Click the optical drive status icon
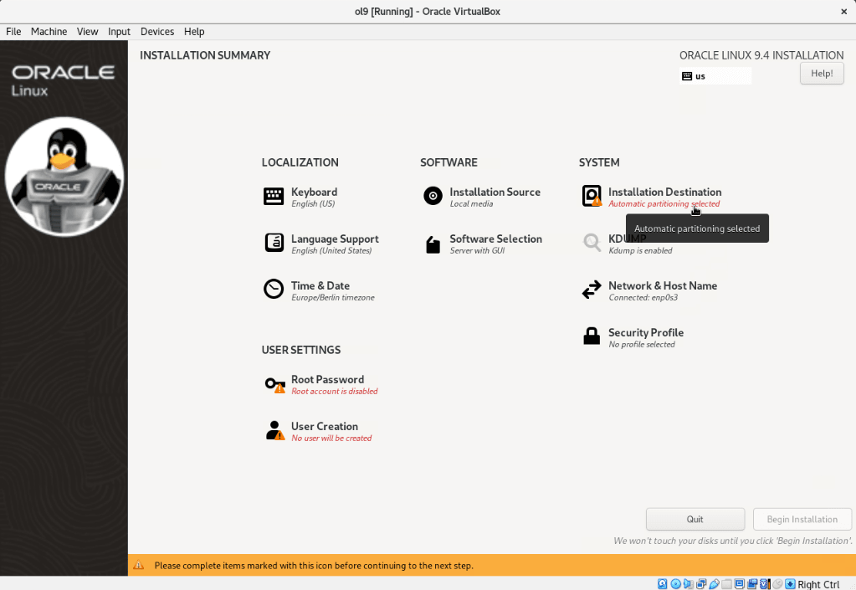Image resolution: width=856 pixels, height=590 pixels. 676,584
